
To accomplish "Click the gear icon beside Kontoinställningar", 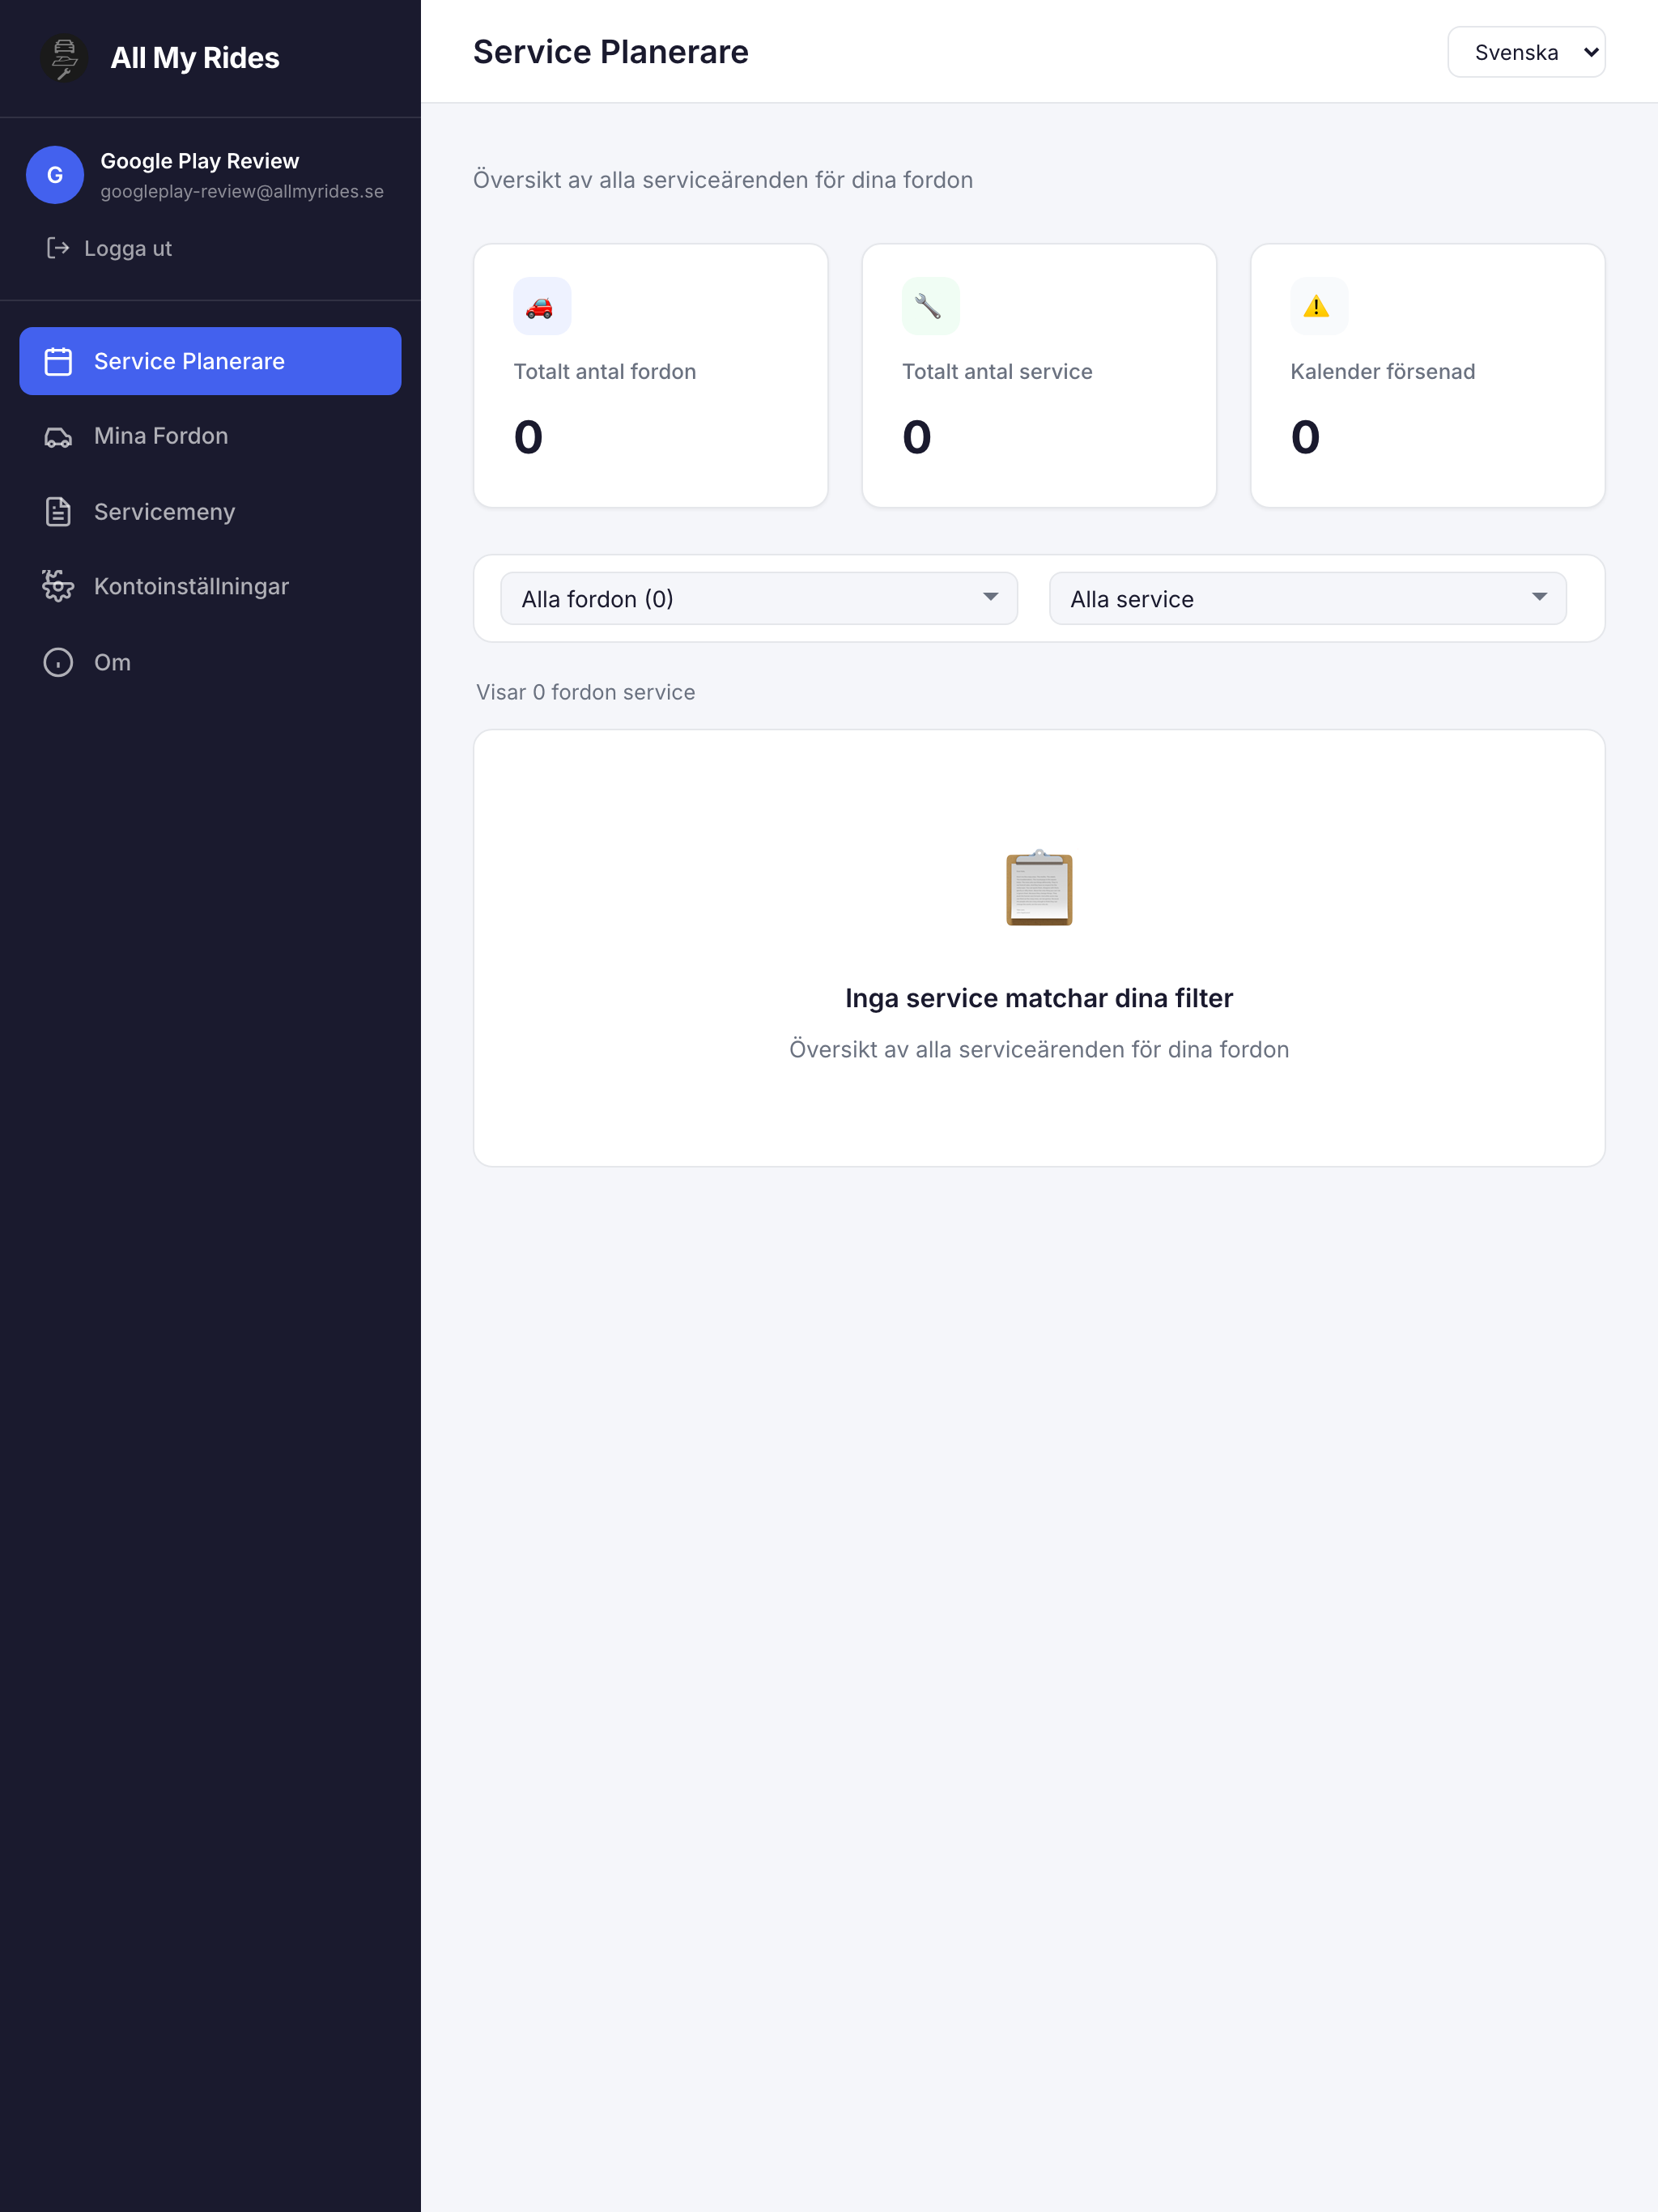I will (x=58, y=587).
